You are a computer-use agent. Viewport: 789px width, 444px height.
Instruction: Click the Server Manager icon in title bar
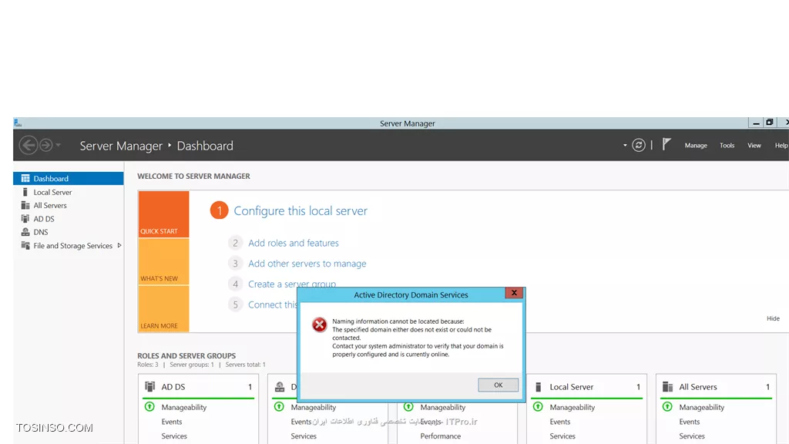pyautogui.click(x=18, y=123)
